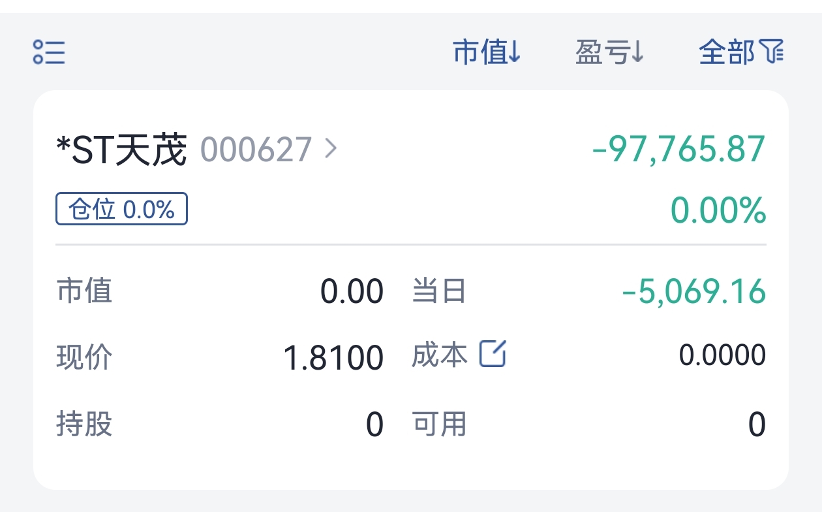Image resolution: width=822 pixels, height=512 pixels.
Task: Tap the edit cost pencil icon
Action: coord(493,354)
